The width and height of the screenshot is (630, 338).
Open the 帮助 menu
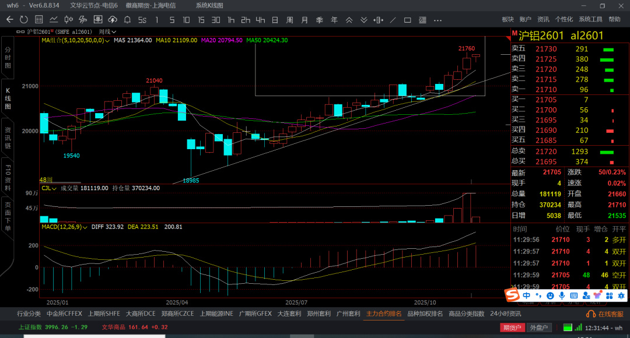click(614, 19)
